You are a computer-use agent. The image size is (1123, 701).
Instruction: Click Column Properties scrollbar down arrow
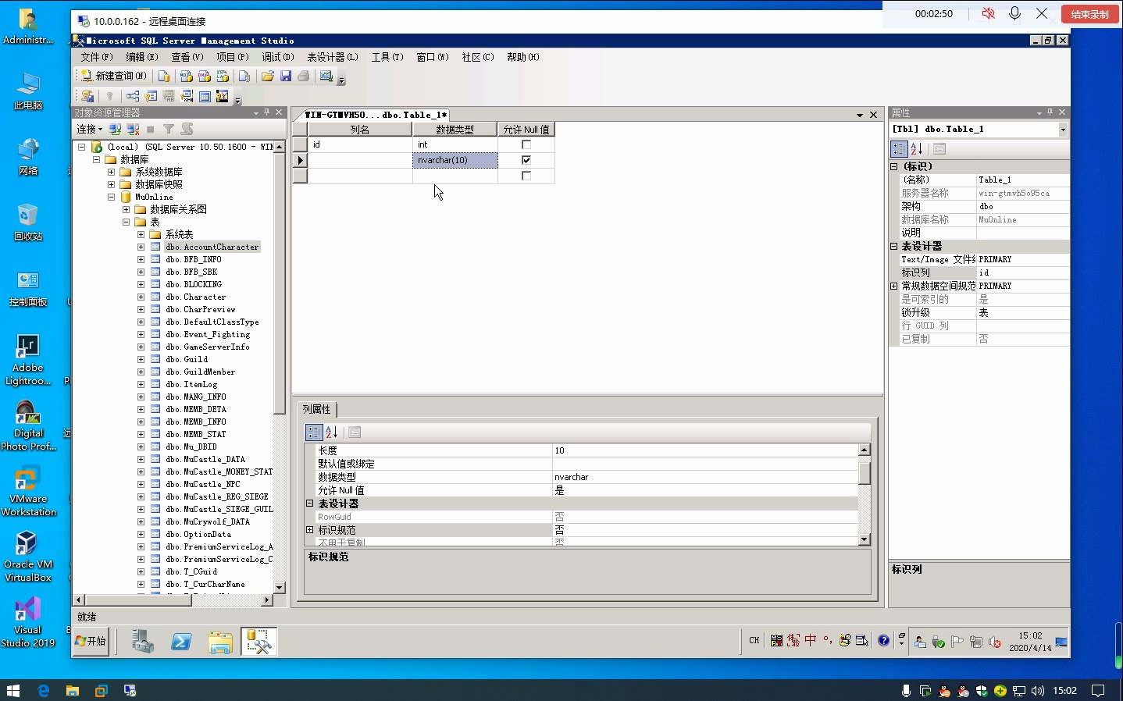(x=865, y=539)
